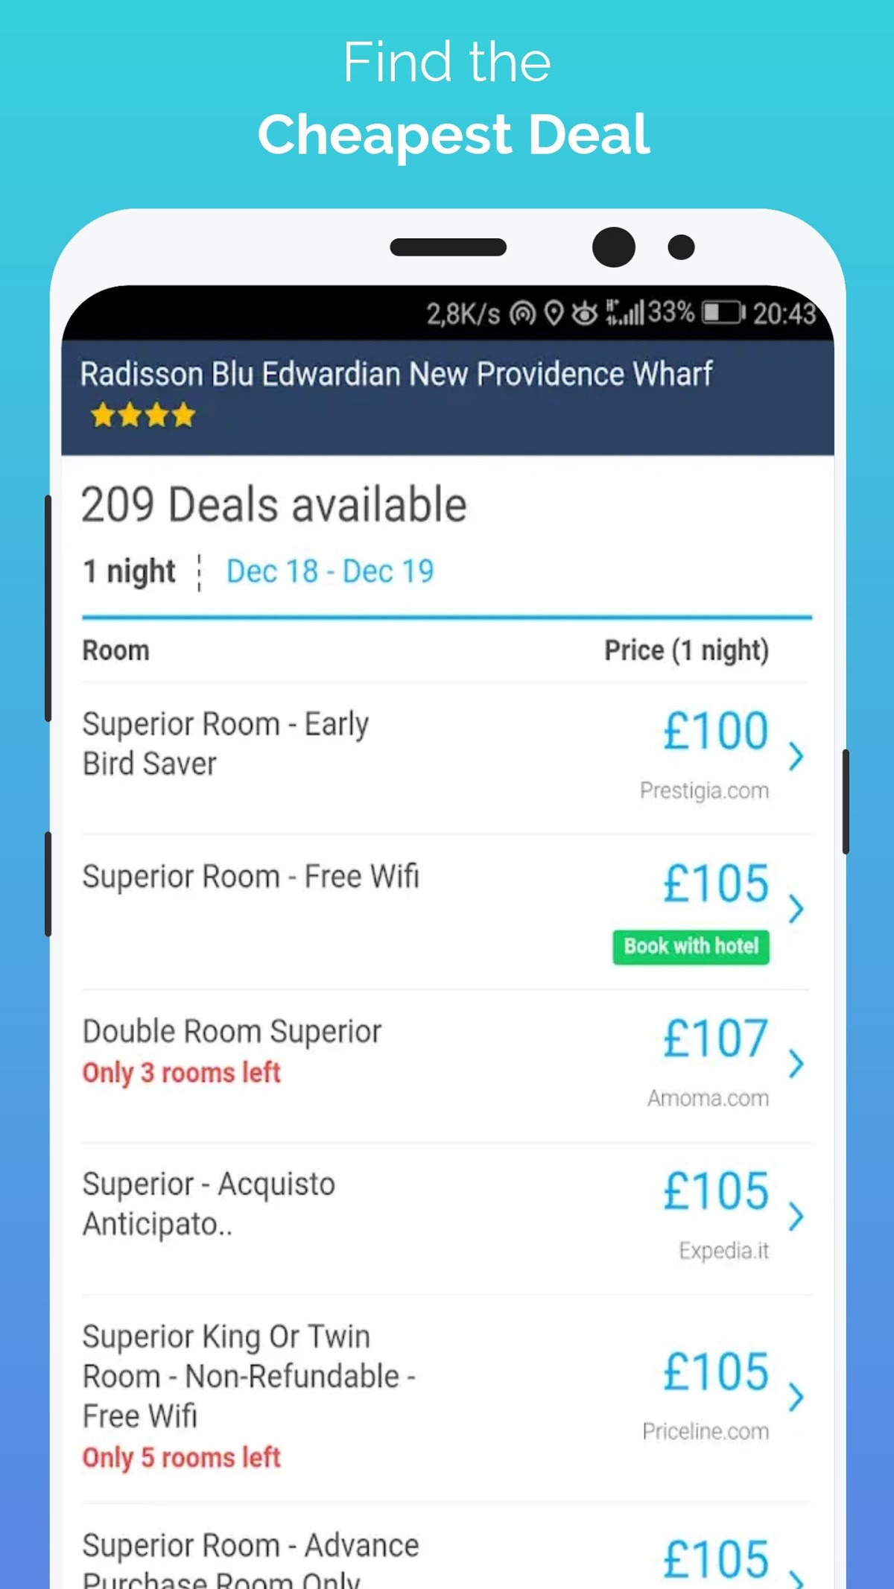Change the Dec 18 - Dec 19 dates
The width and height of the screenshot is (894, 1589).
tap(330, 571)
